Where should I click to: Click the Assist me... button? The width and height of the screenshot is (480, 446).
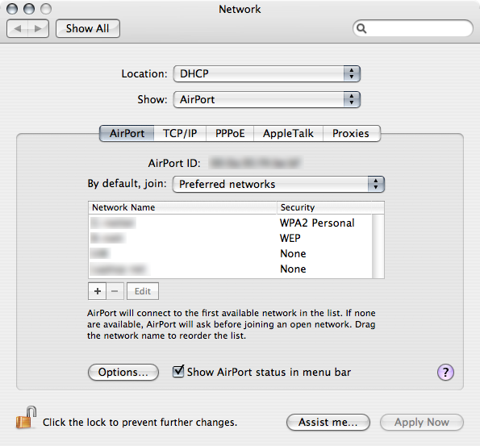click(328, 423)
